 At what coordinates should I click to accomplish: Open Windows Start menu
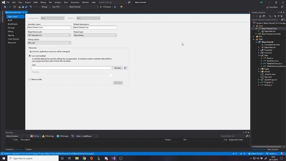[x=4, y=158]
